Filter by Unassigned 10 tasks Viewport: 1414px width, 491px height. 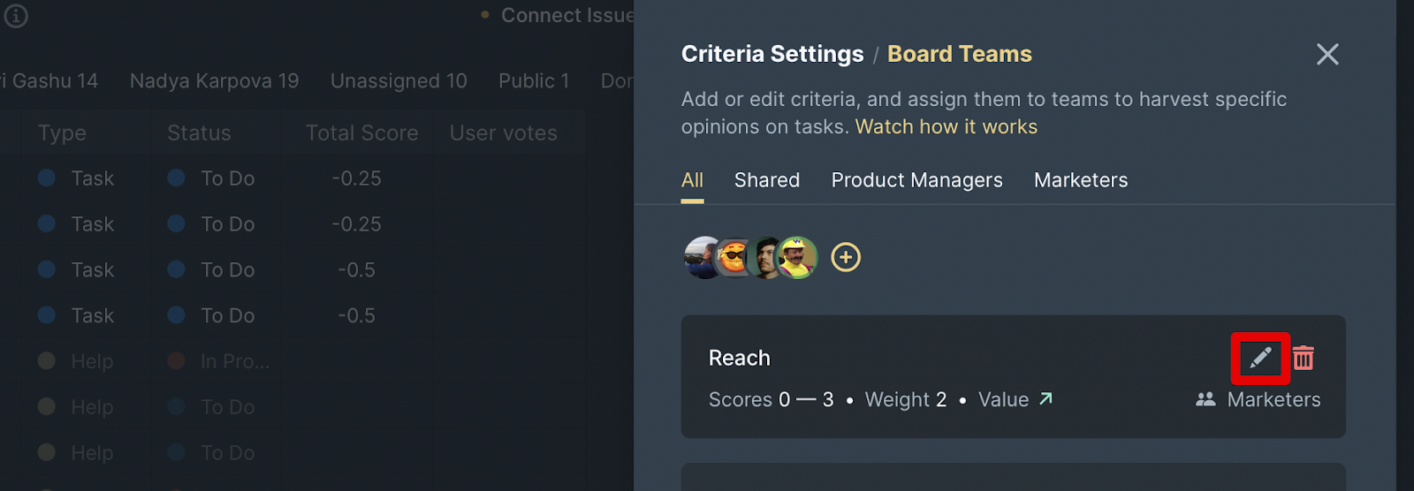tap(399, 81)
